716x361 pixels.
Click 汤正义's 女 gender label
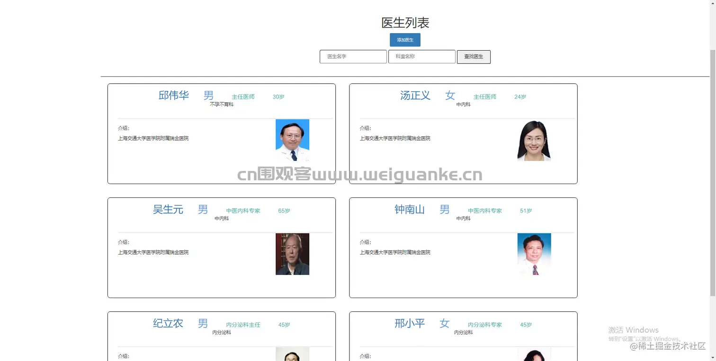(x=450, y=96)
